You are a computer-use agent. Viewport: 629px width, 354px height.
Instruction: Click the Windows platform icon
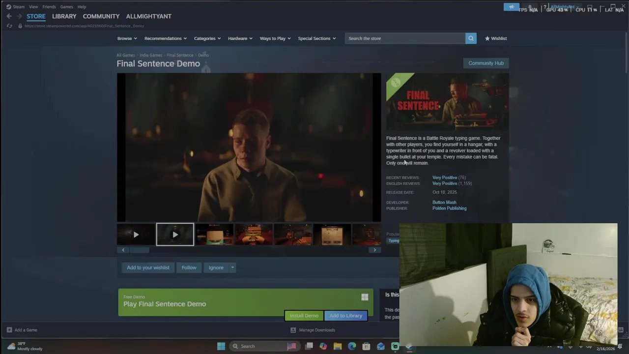365,297
